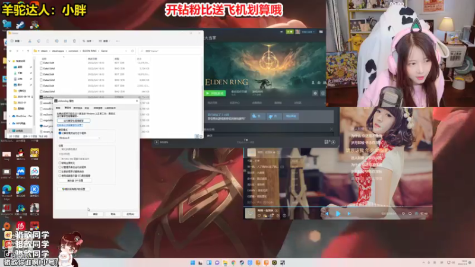Open Steam friends and chat icon

pos(330,142)
